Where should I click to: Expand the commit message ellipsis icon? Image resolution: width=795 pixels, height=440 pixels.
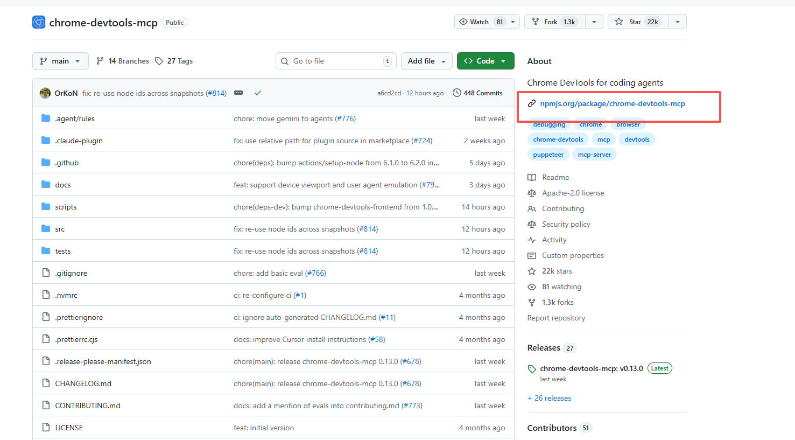point(238,93)
